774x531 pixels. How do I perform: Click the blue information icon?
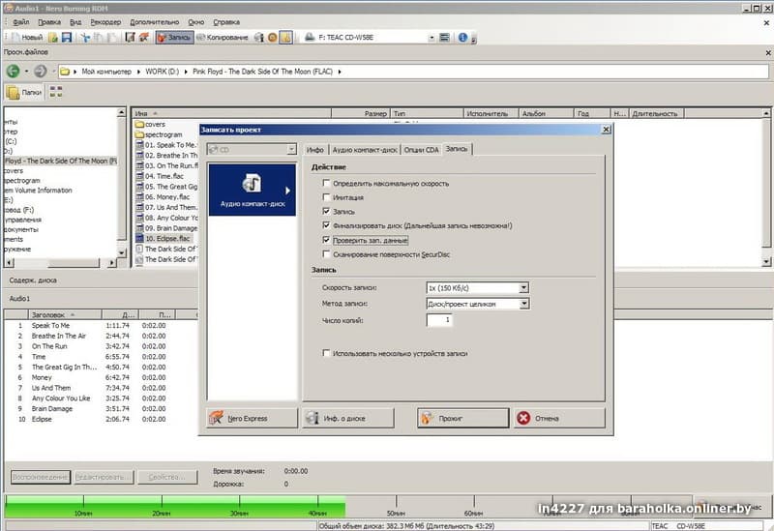point(462,37)
